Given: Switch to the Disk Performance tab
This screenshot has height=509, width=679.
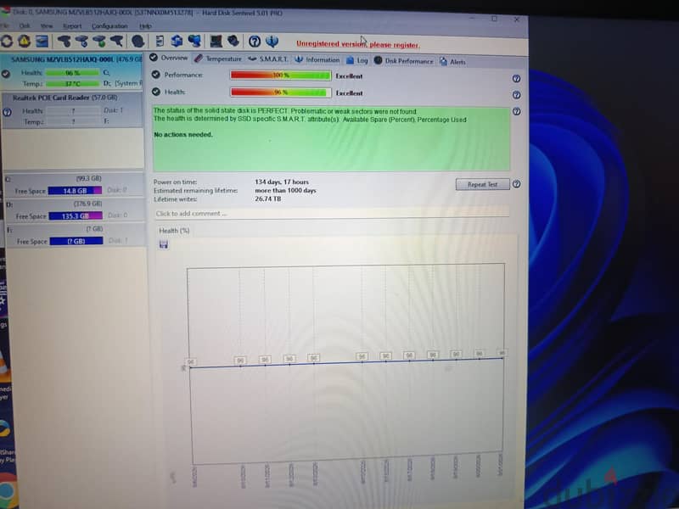Looking at the screenshot, I should pos(404,61).
